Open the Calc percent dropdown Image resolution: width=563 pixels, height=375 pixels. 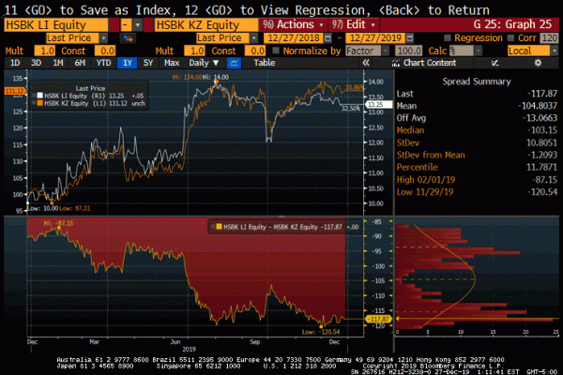pyautogui.click(x=478, y=51)
